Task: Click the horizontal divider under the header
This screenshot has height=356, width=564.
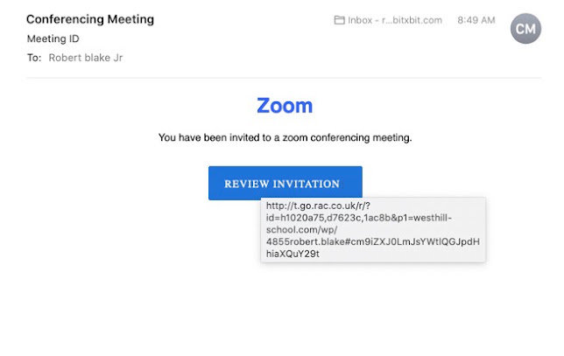Action: (x=284, y=78)
